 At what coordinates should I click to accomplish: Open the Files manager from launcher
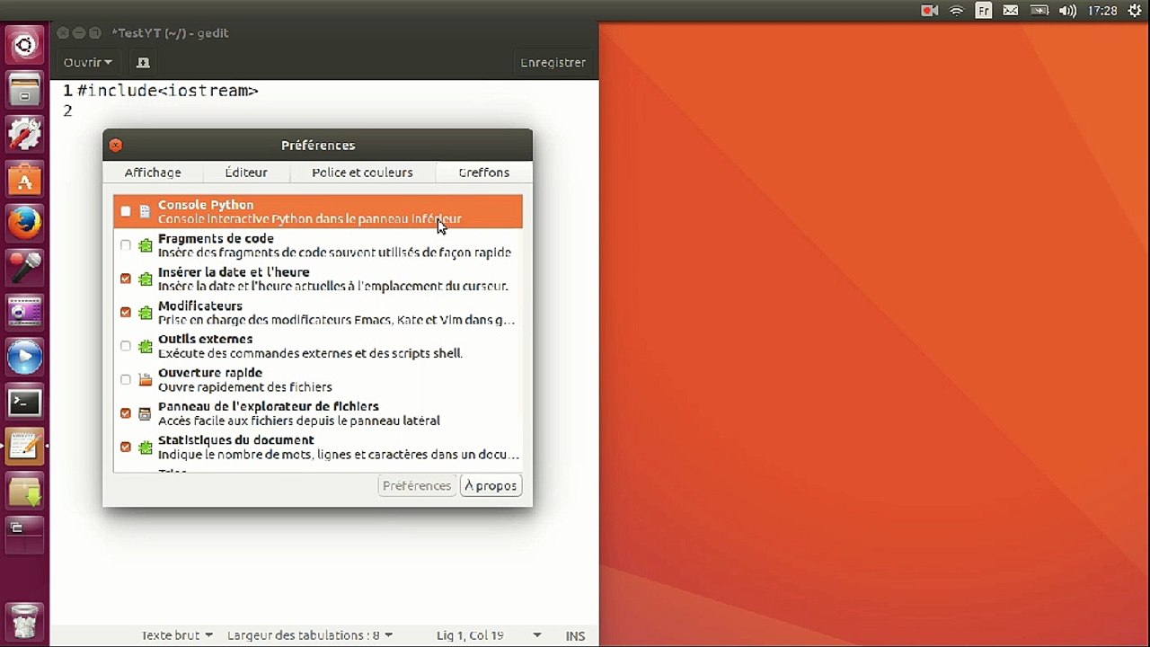tap(24, 90)
